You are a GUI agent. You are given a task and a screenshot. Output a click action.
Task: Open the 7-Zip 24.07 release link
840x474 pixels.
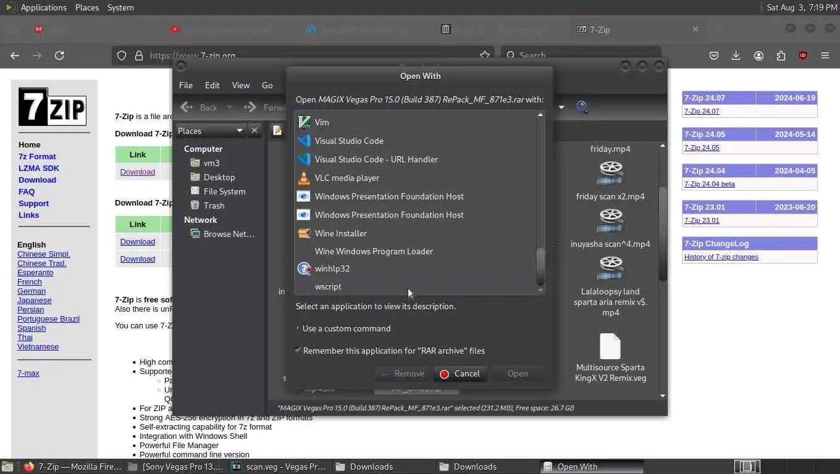702,111
